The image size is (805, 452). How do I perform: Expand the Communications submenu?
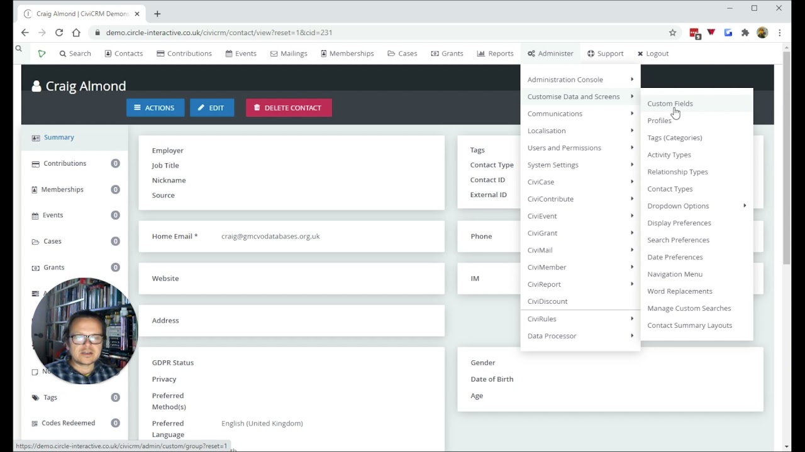[x=580, y=114]
